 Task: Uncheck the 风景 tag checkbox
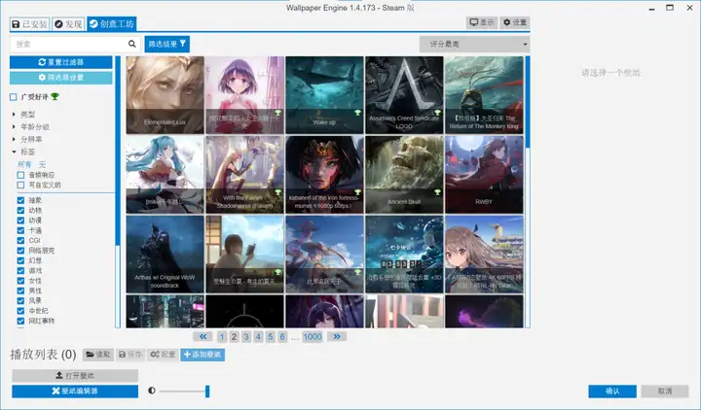click(x=20, y=300)
